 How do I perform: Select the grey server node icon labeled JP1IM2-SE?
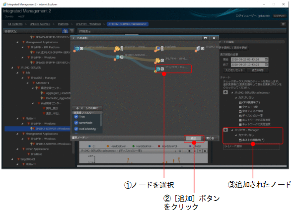198,49
